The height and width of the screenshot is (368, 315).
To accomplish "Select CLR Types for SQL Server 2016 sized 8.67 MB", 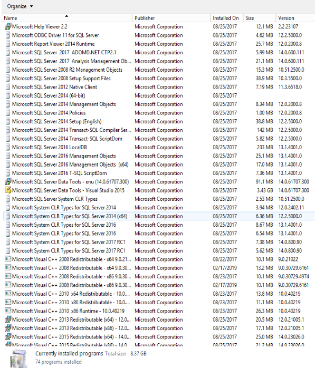I will 159,225.
